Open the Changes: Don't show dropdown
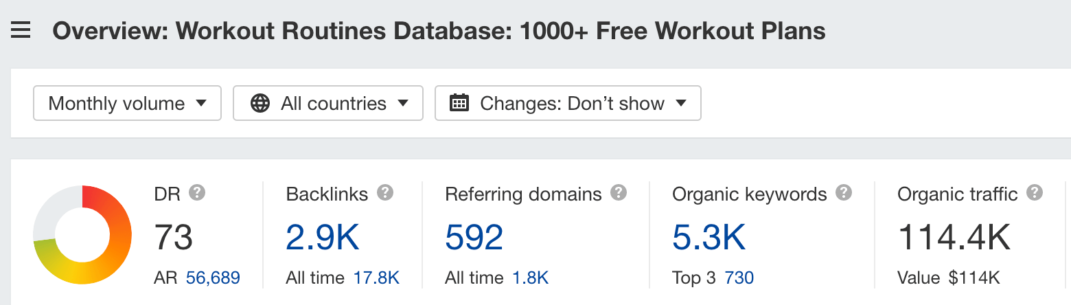 568,104
